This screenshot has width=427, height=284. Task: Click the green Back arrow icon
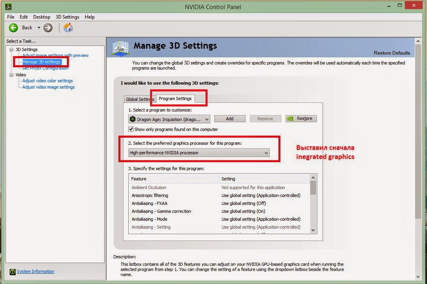coord(13,28)
